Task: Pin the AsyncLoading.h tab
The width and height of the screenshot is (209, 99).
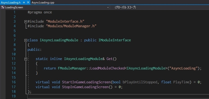Action: 24,3
